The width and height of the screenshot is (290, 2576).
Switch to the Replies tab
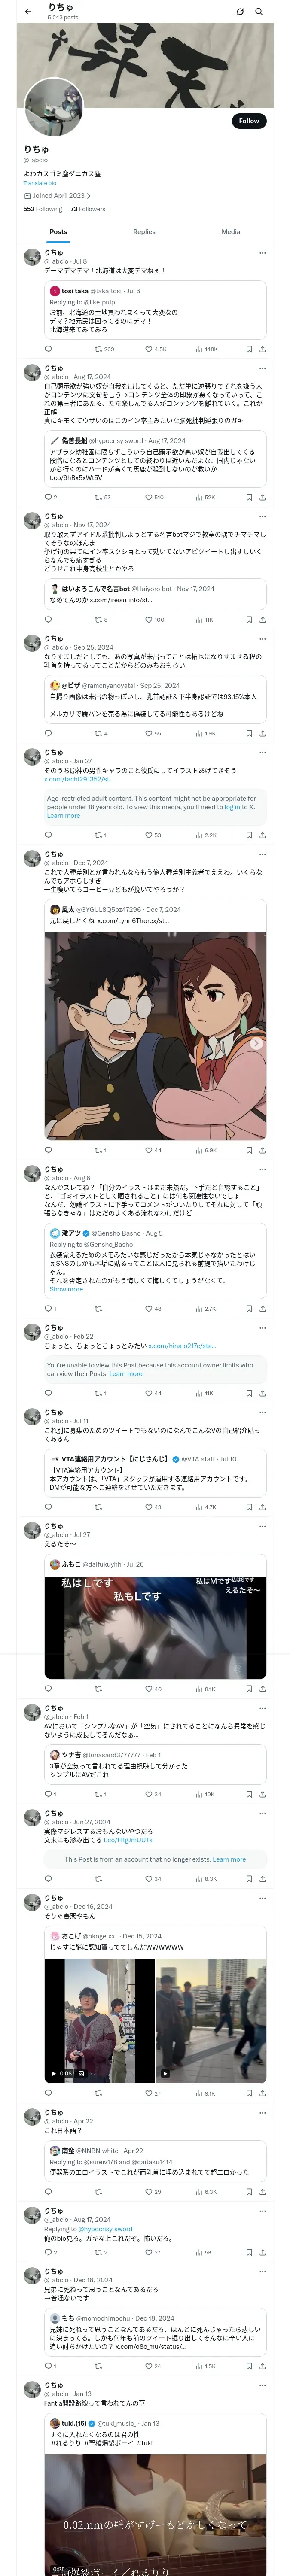pyautogui.click(x=144, y=231)
